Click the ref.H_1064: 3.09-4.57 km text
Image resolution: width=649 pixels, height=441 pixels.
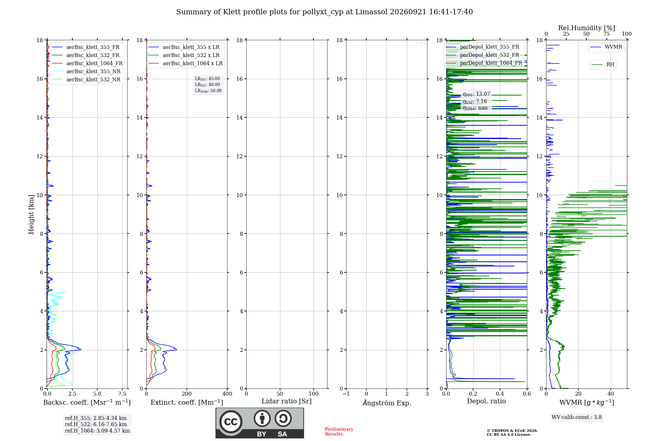click(x=97, y=431)
